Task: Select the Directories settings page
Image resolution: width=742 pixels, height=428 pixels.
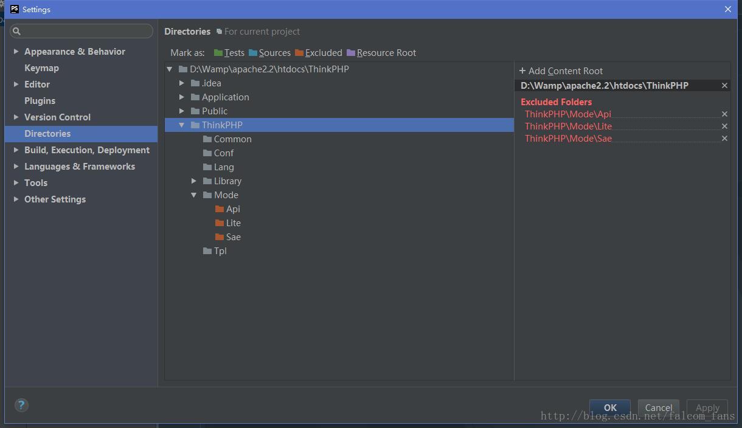Action: coord(81,134)
